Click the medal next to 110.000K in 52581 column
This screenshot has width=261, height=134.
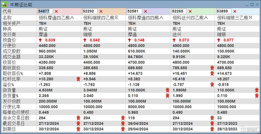pyautogui.click(x=168, y=90)
